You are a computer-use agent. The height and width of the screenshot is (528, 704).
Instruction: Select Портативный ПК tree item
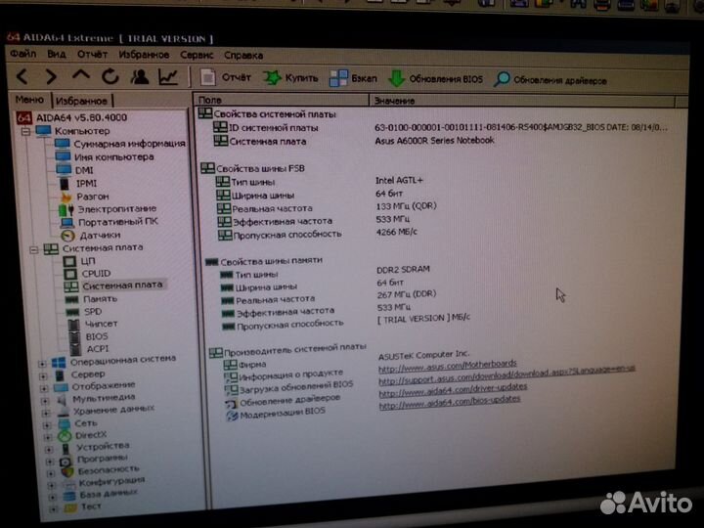118,222
